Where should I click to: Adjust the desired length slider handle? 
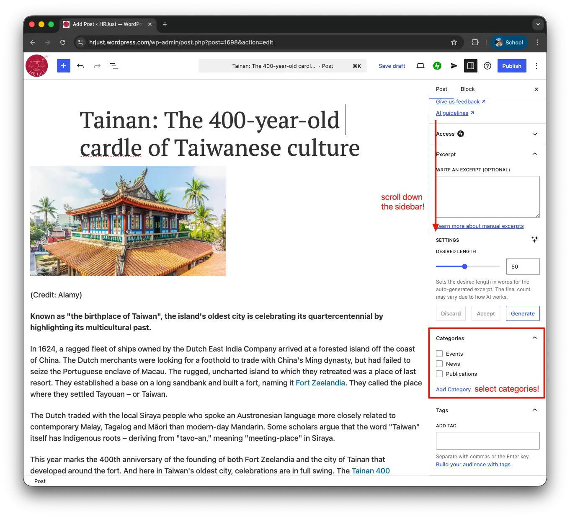tap(464, 266)
